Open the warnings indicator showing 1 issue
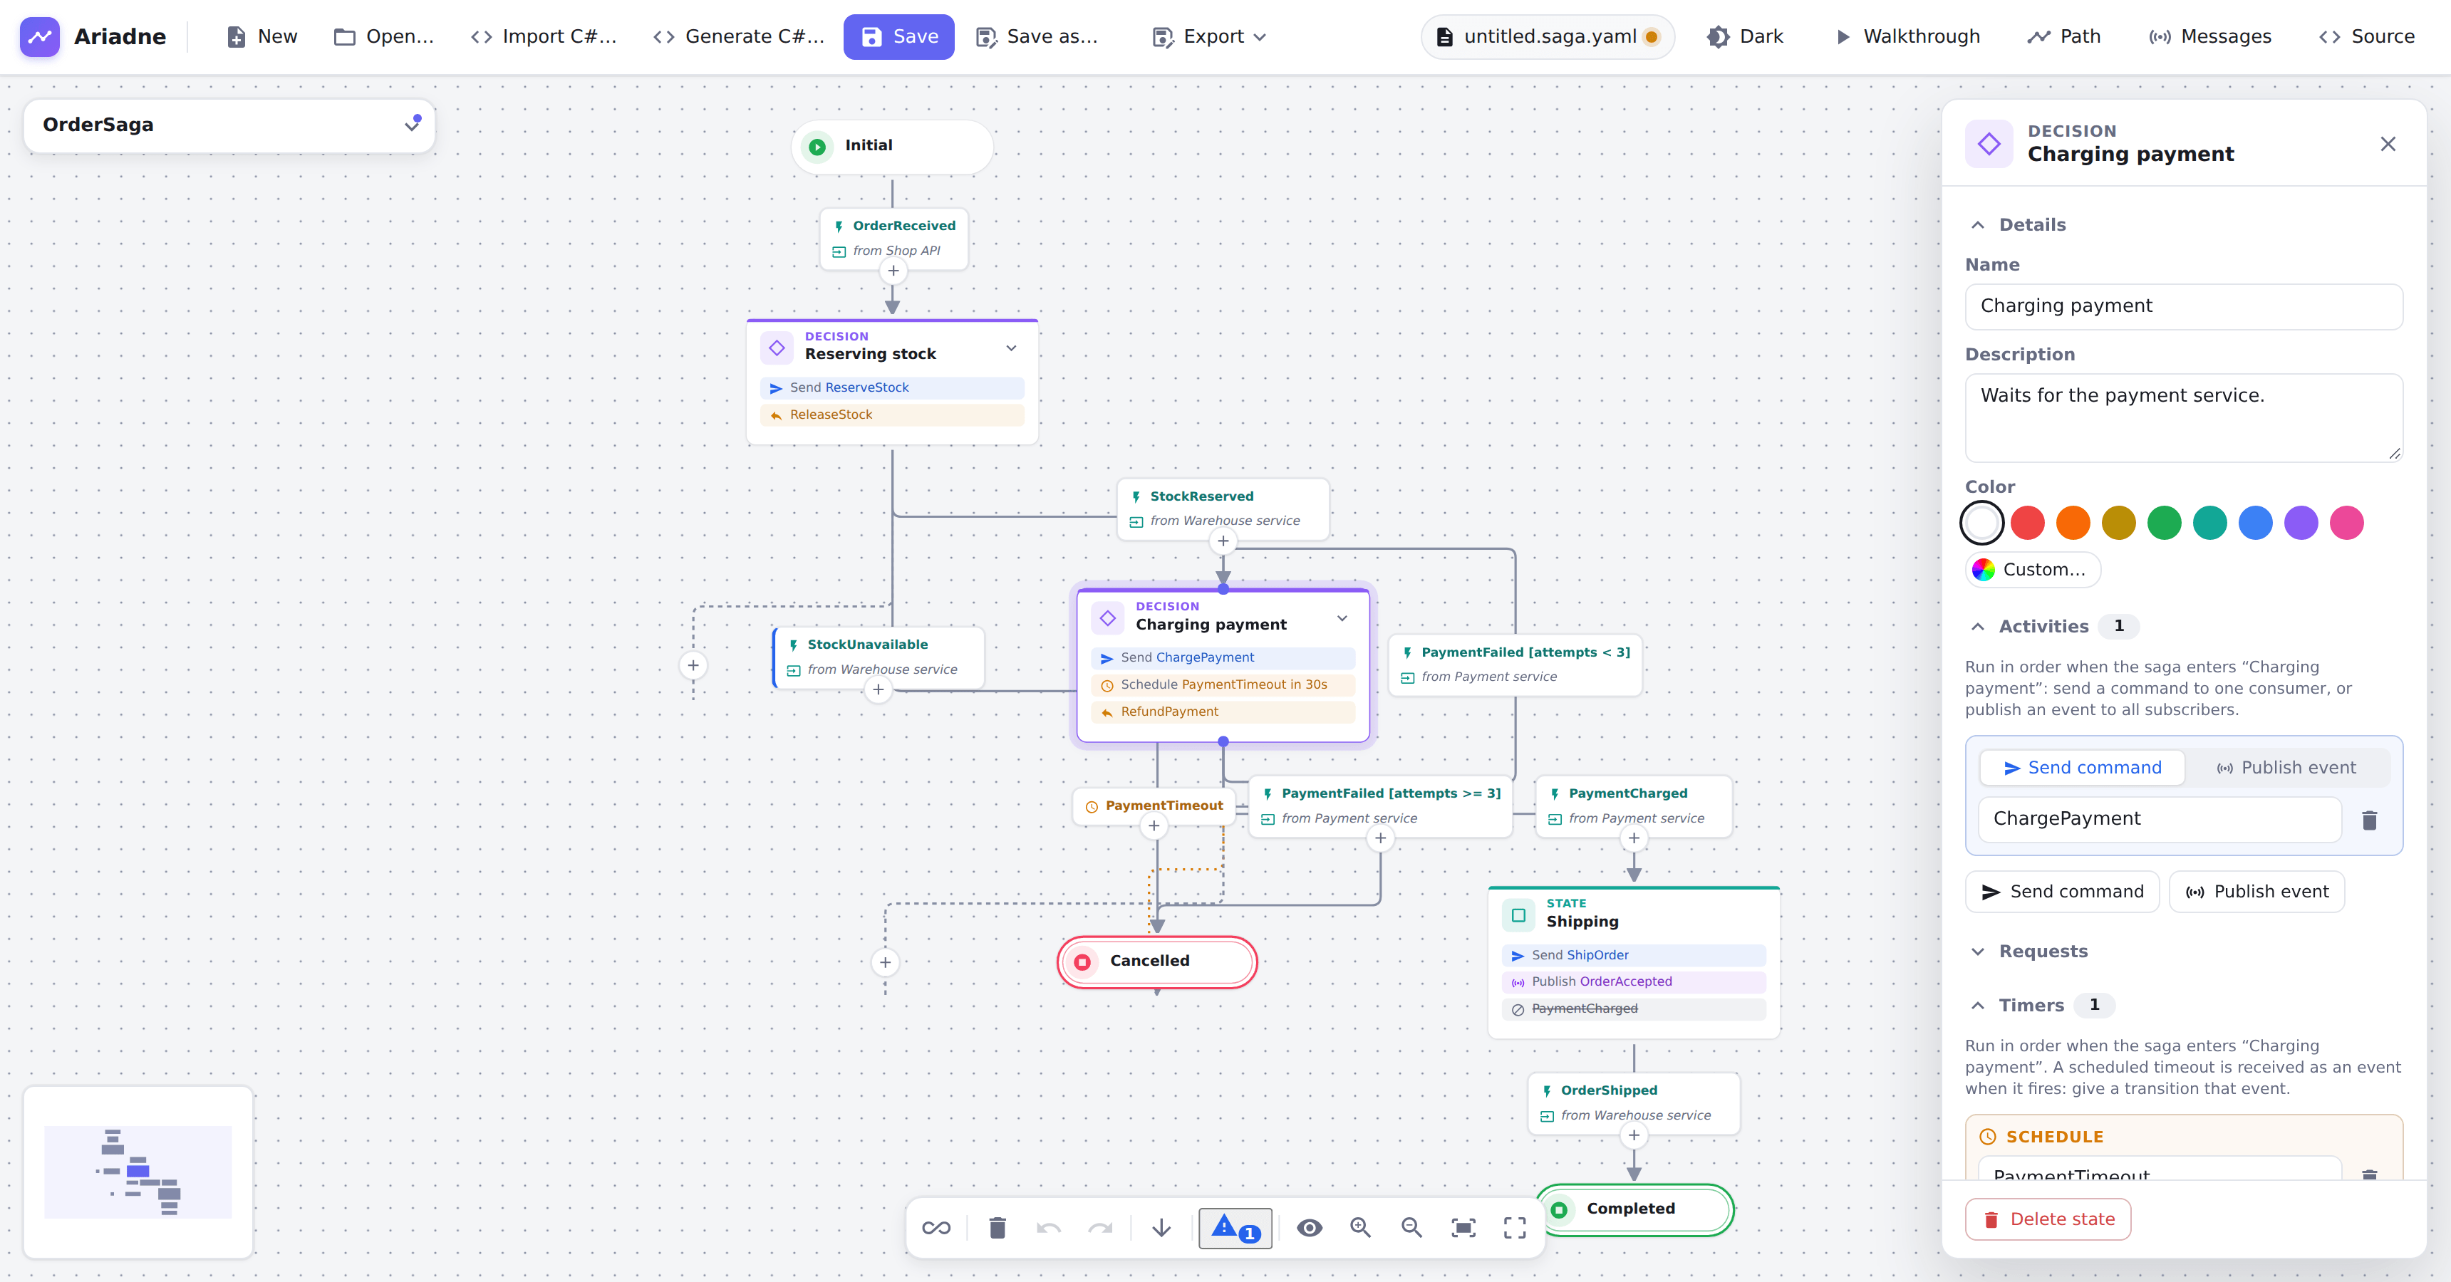This screenshot has width=2451, height=1282. (1235, 1228)
